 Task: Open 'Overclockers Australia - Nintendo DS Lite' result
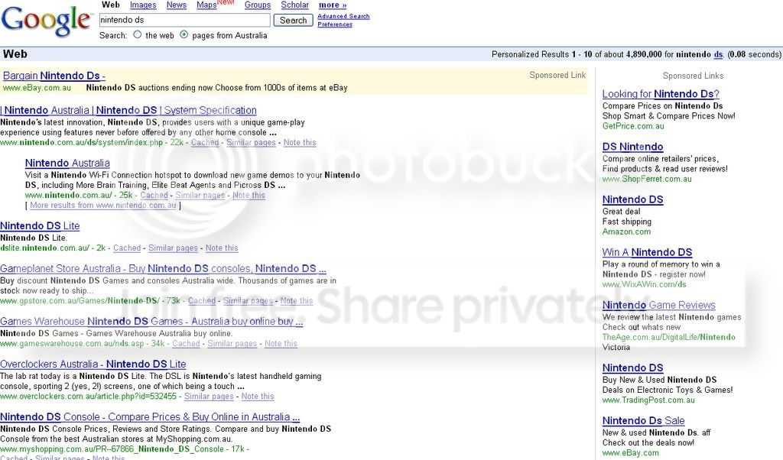pos(93,364)
